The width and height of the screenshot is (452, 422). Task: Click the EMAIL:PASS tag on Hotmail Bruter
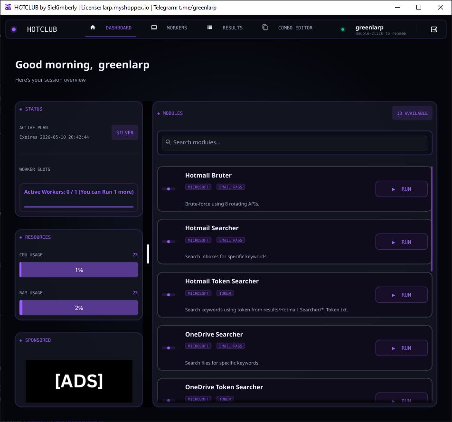pyautogui.click(x=231, y=187)
